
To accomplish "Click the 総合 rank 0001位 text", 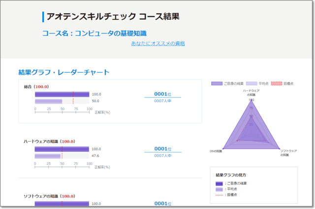I will click(162, 94).
